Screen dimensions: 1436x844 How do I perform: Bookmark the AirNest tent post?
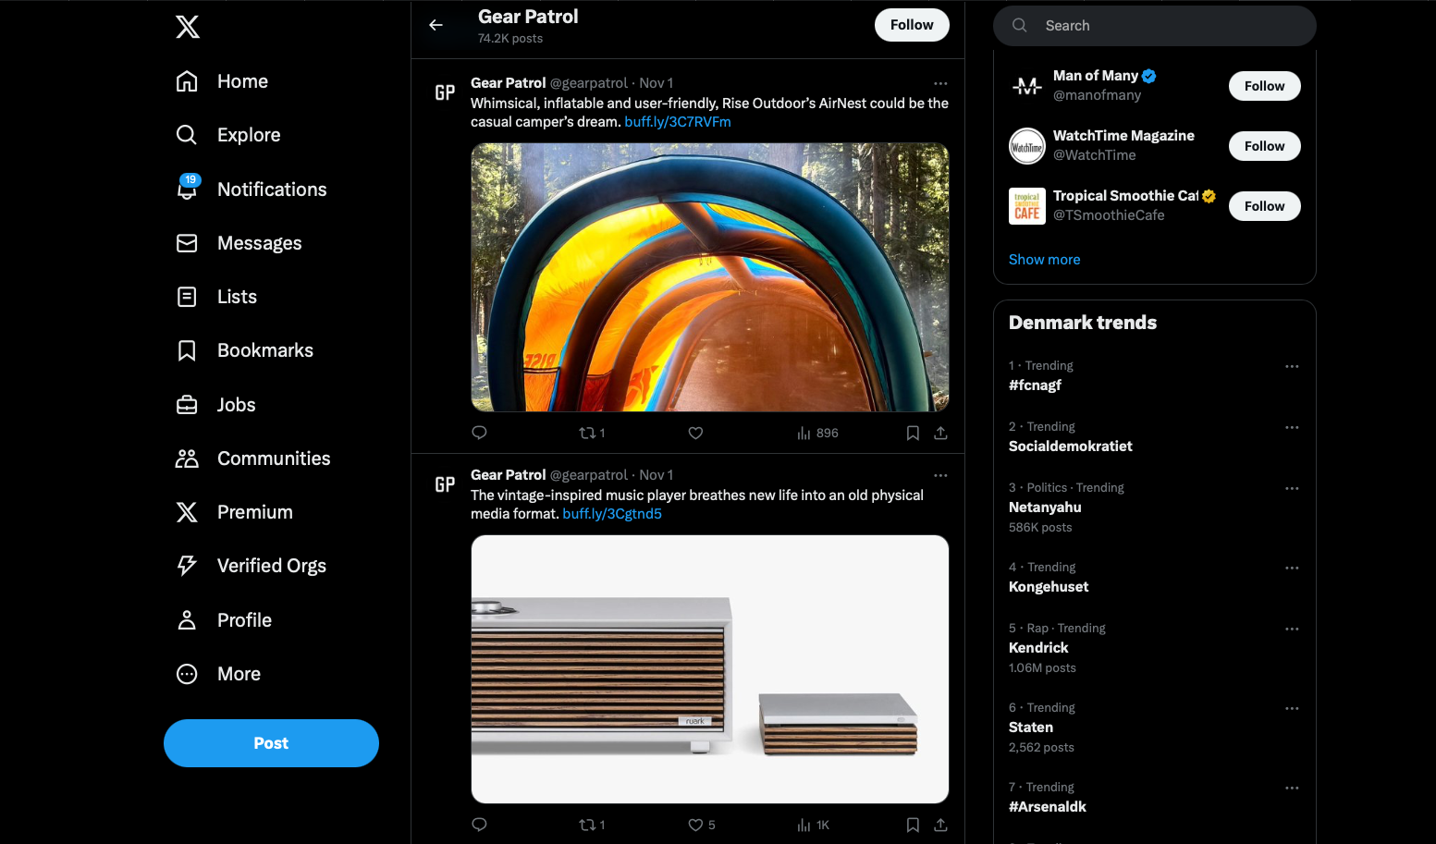point(913,433)
